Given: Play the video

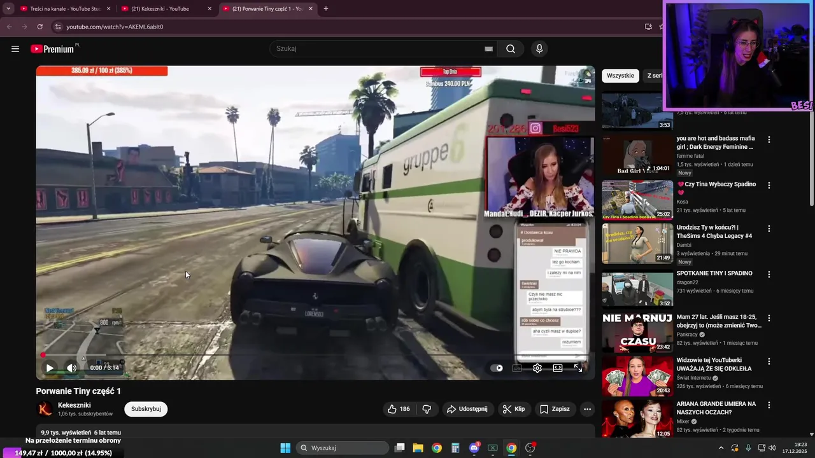Looking at the screenshot, I should (50, 368).
